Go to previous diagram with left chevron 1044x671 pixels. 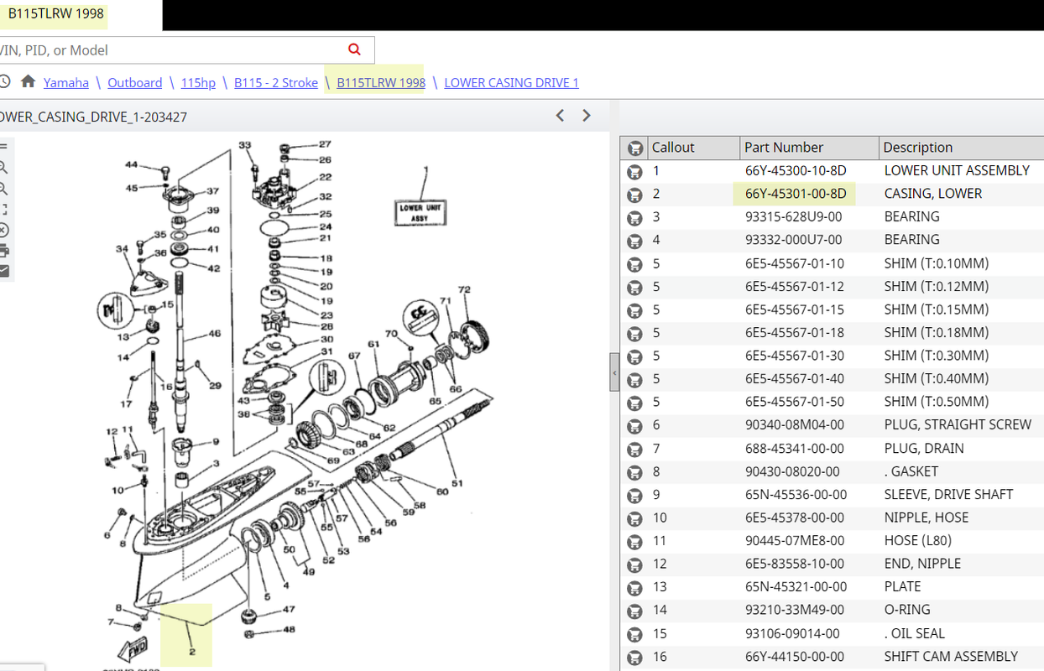pos(560,116)
